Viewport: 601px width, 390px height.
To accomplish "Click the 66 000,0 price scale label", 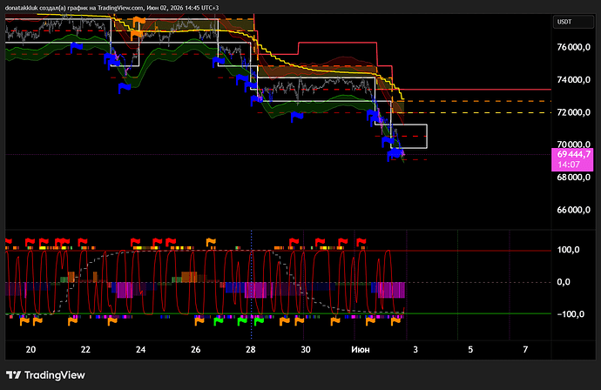I will pyautogui.click(x=573, y=210).
